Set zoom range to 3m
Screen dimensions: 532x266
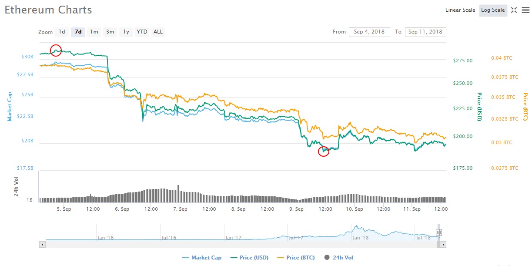click(110, 32)
